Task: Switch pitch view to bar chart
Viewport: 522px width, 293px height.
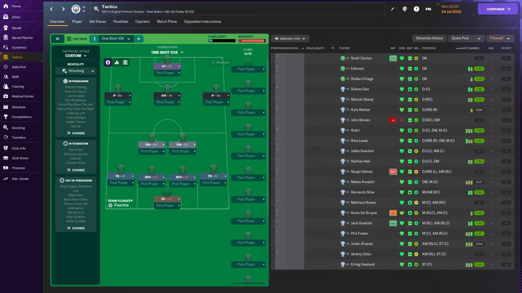Action: (117, 62)
